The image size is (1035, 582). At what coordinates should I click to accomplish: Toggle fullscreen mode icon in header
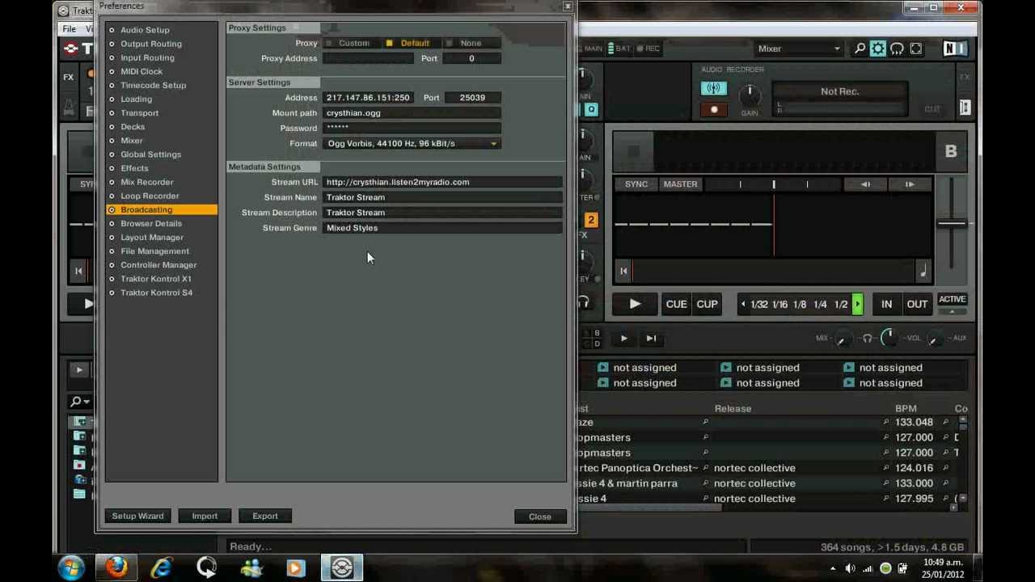coord(915,48)
